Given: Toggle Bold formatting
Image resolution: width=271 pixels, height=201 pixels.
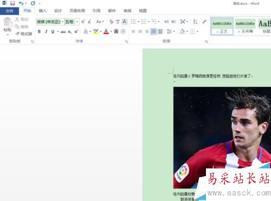Looking at the screenshot, I should point(39,32).
